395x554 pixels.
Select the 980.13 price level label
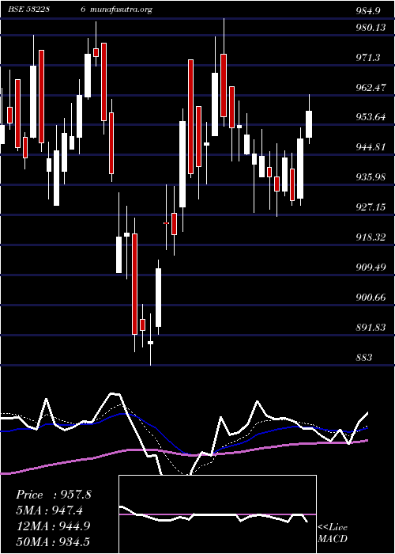tap(371, 27)
